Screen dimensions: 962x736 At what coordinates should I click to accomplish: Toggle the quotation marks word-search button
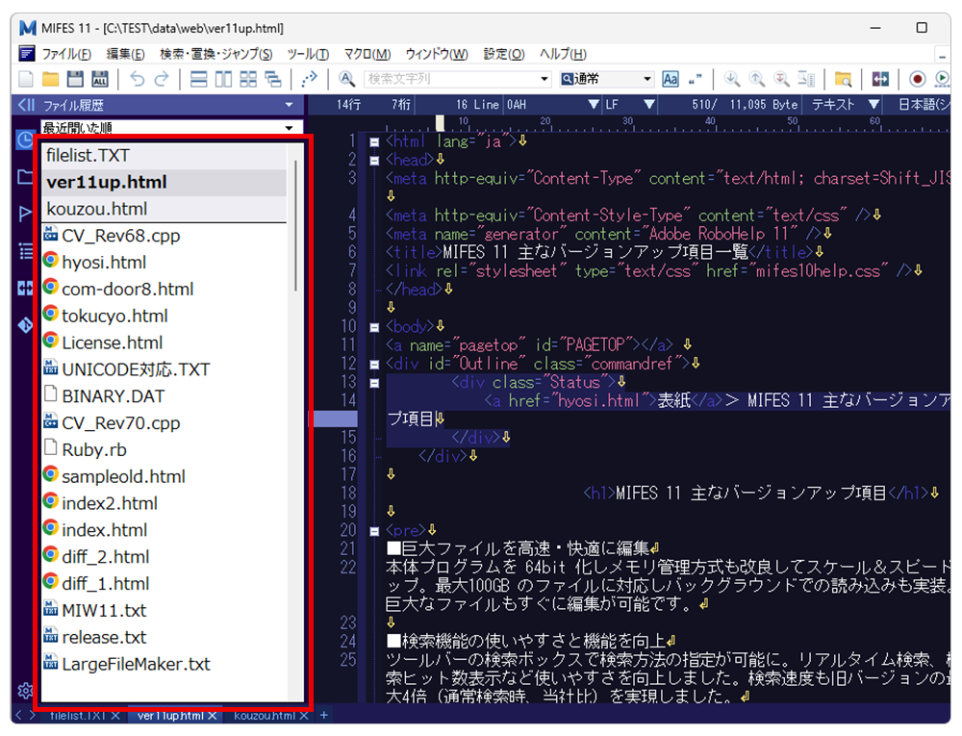[x=695, y=79]
